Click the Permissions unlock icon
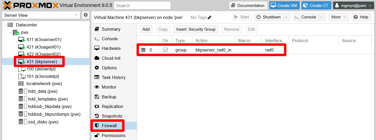This screenshot has width=376, height=140. click(x=97, y=135)
